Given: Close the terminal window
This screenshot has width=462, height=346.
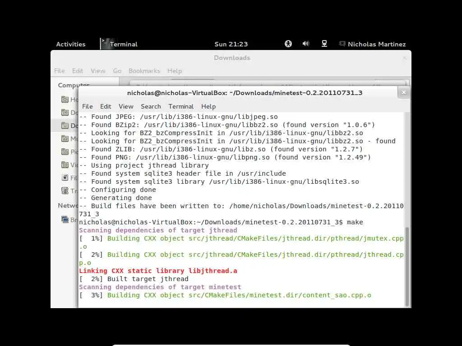Looking at the screenshot, I should tap(404, 93).
